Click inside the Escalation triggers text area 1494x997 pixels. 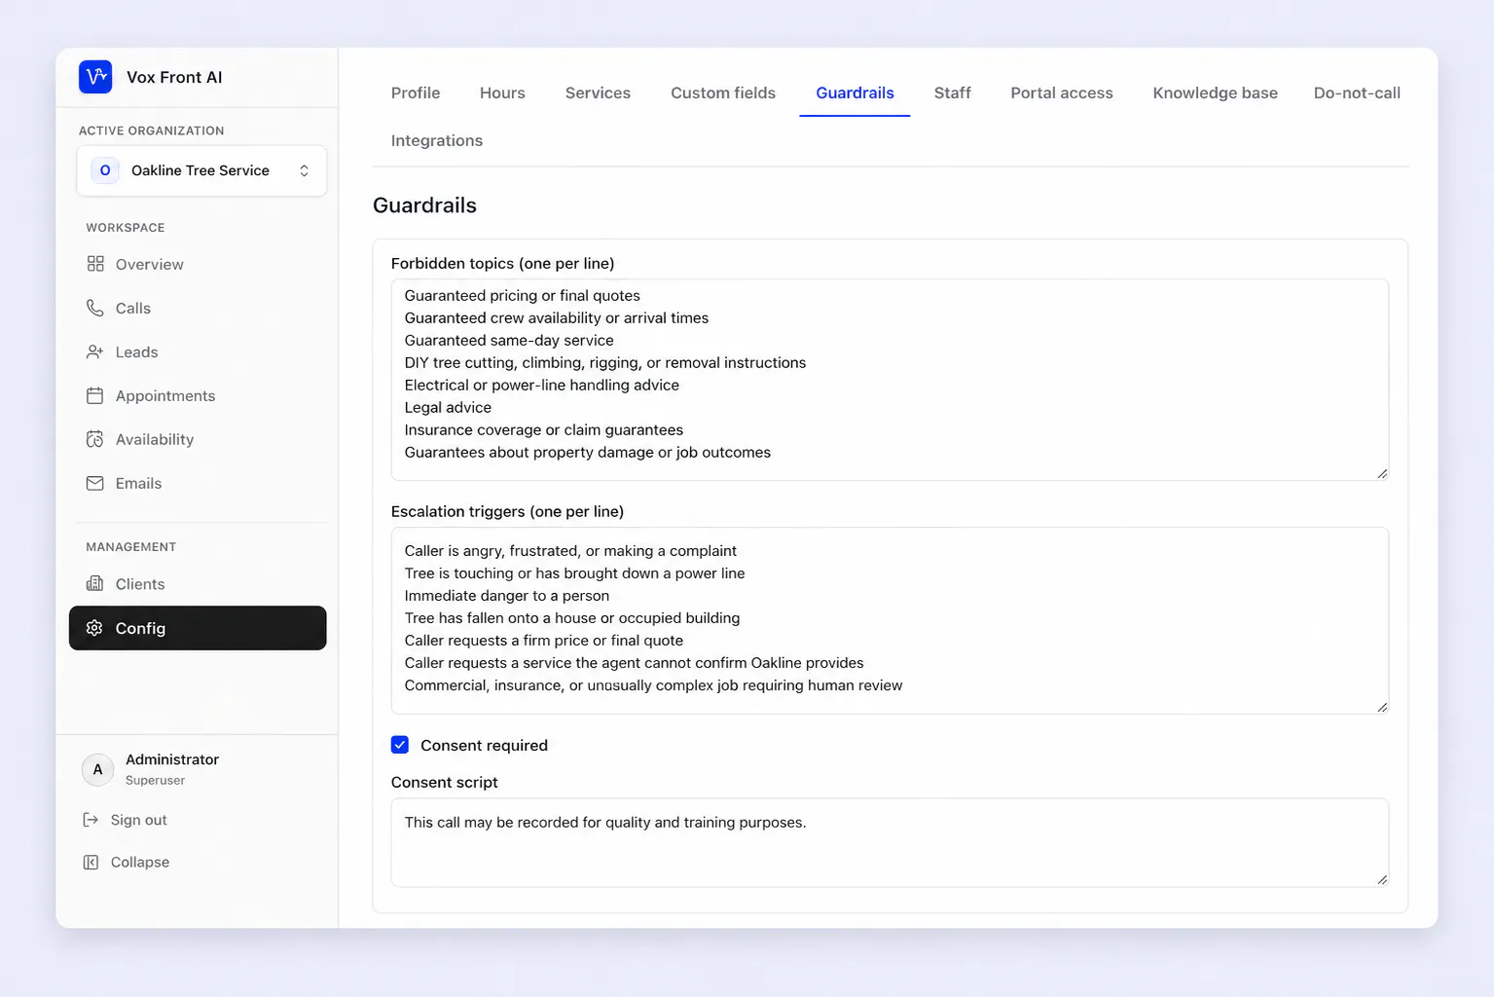890,620
